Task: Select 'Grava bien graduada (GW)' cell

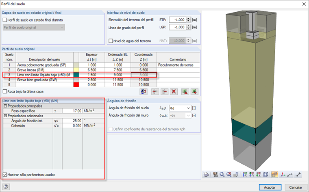Action: (x=45, y=80)
